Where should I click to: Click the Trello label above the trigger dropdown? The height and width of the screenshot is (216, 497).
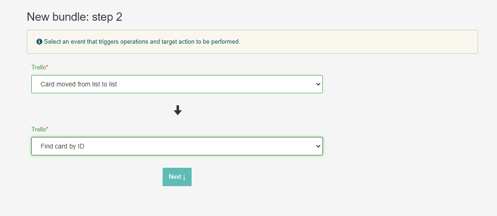tap(38, 67)
